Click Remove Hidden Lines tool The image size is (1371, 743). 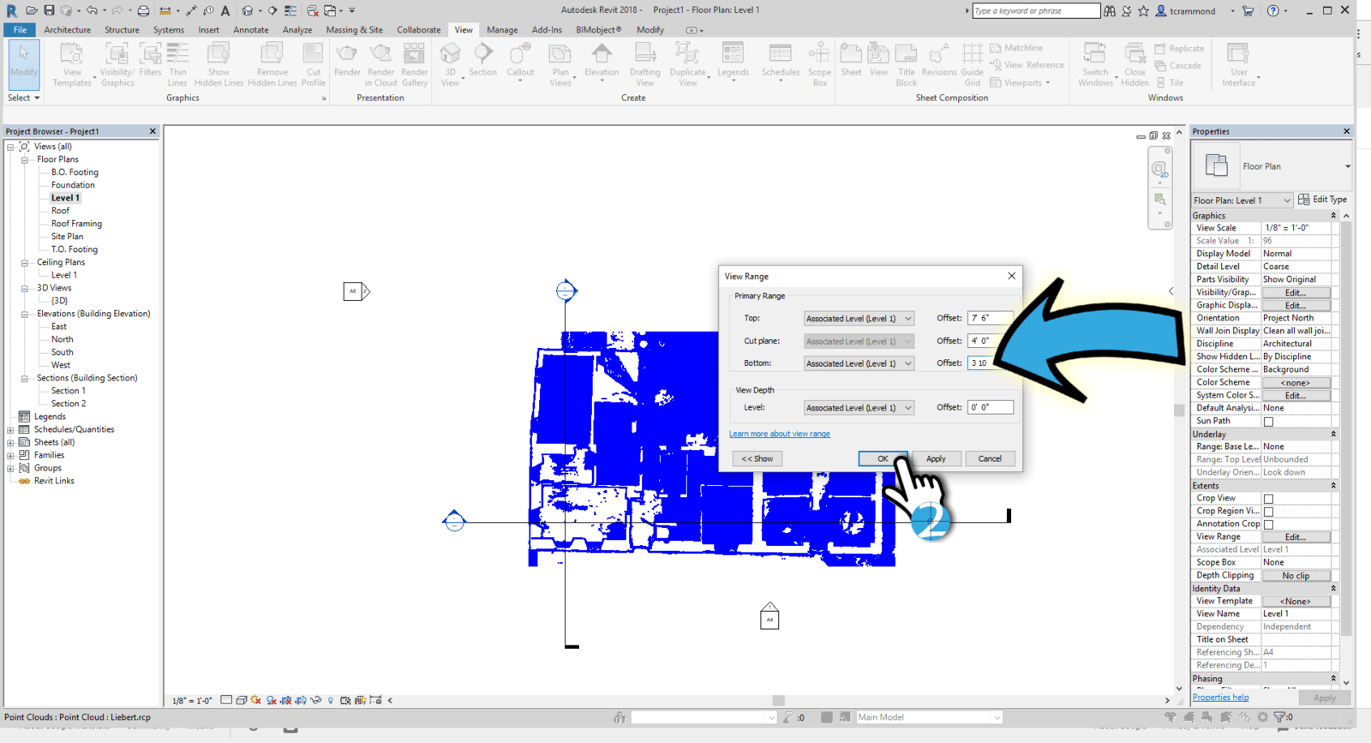pyautogui.click(x=272, y=64)
